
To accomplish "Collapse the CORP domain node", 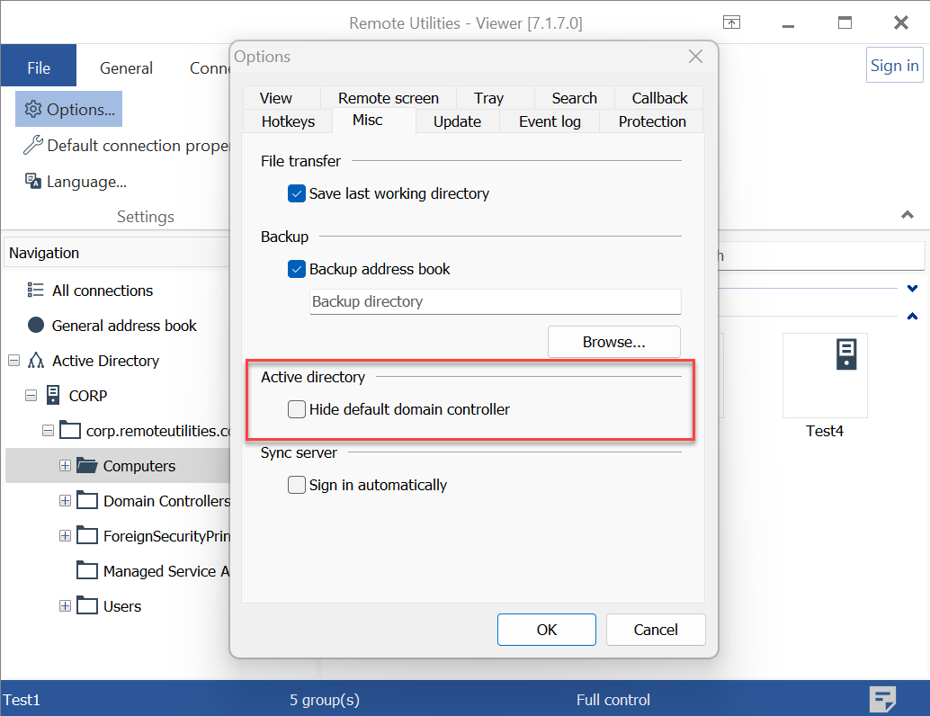I will pyautogui.click(x=31, y=396).
